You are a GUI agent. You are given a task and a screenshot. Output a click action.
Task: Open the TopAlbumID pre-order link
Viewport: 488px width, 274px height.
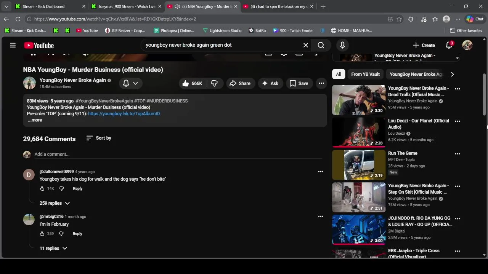(124, 113)
